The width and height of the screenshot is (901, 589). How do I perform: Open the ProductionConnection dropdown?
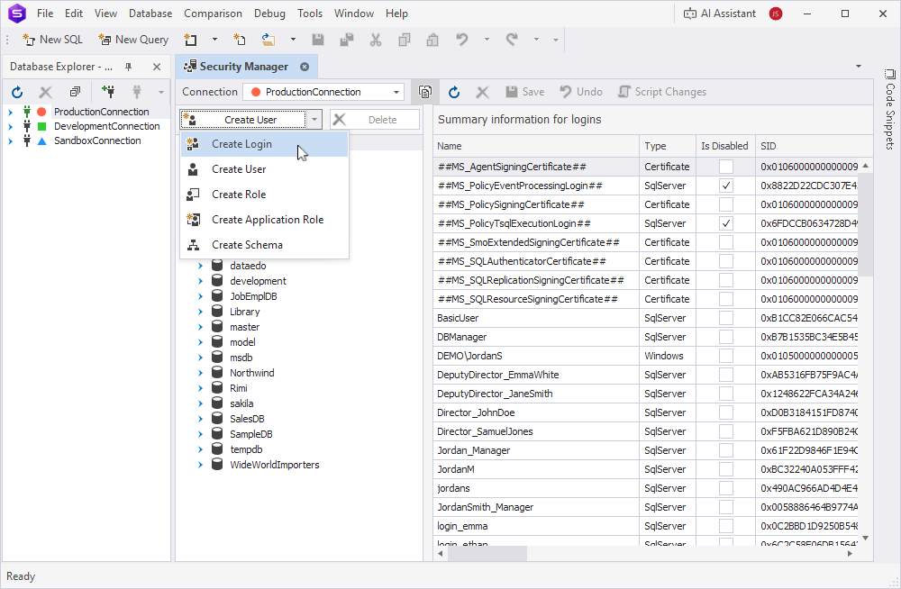click(396, 91)
